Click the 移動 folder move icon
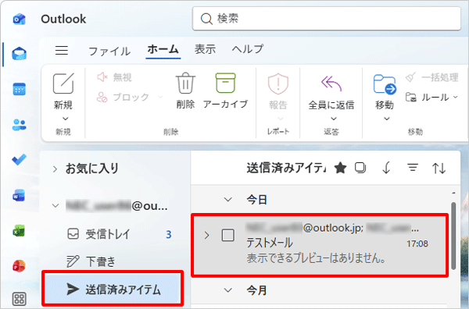Image resolution: width=469 pixels, height=309 pixels. pyautogui.click(x=385, y=84)
